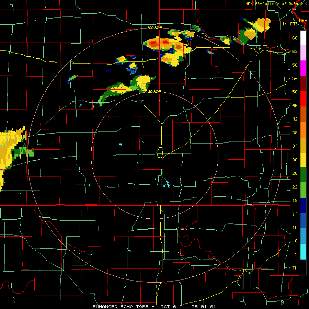
Task: Click the navy blue legend swatch
Action: (x=303, y=206)
